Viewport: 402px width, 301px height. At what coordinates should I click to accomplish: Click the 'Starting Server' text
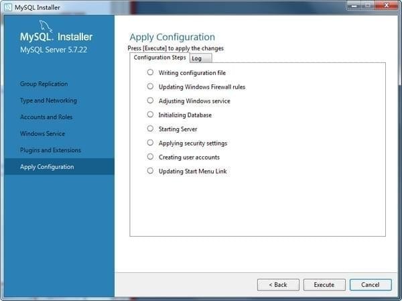178,129
